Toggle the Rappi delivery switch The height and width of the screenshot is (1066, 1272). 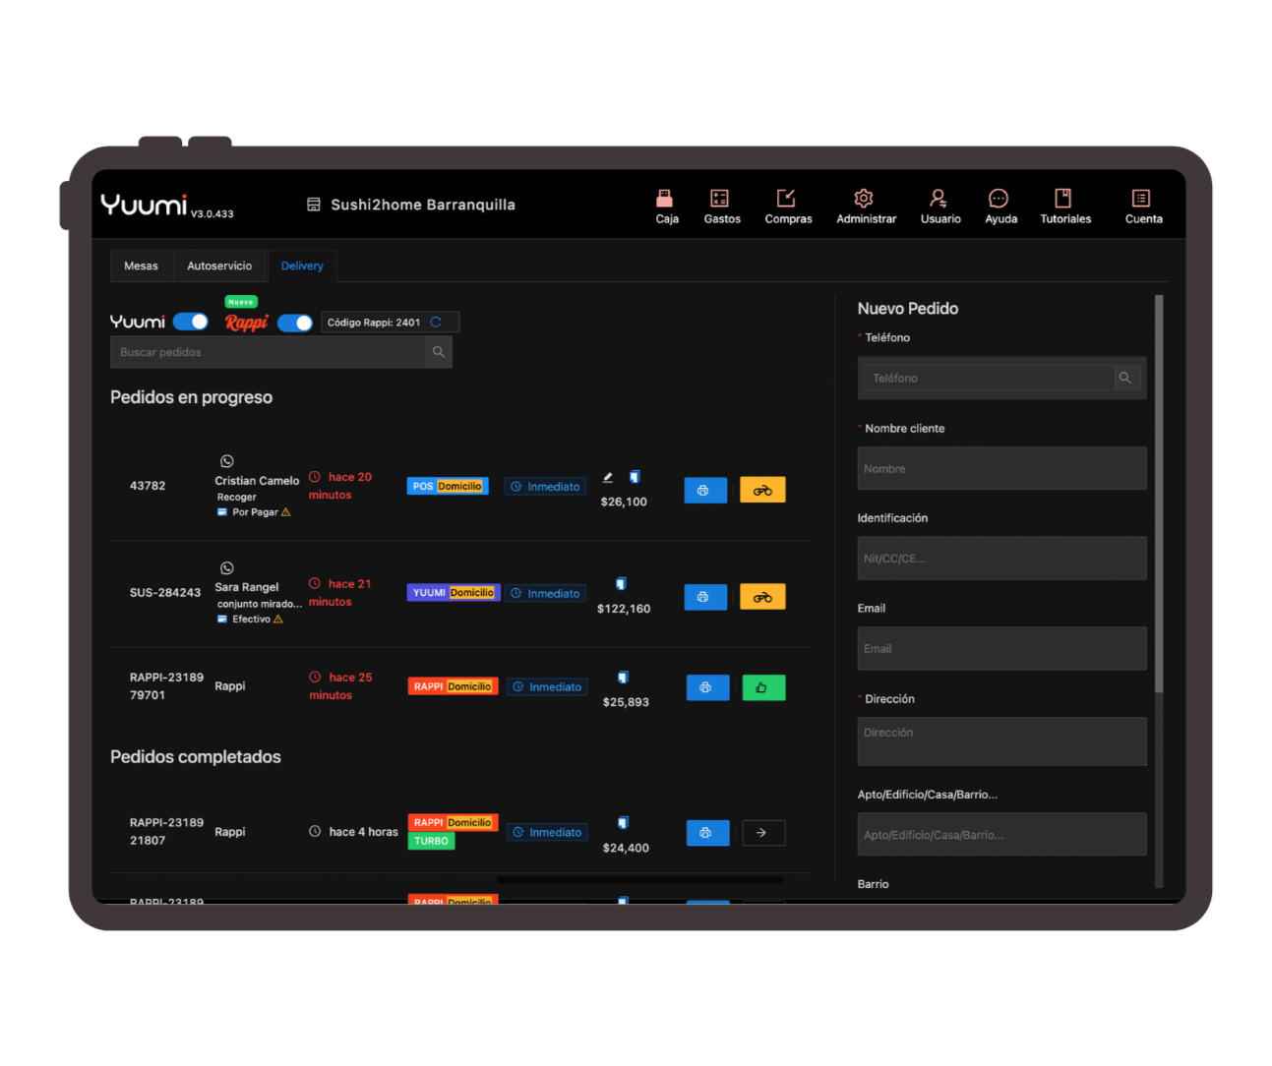[295, 323]
